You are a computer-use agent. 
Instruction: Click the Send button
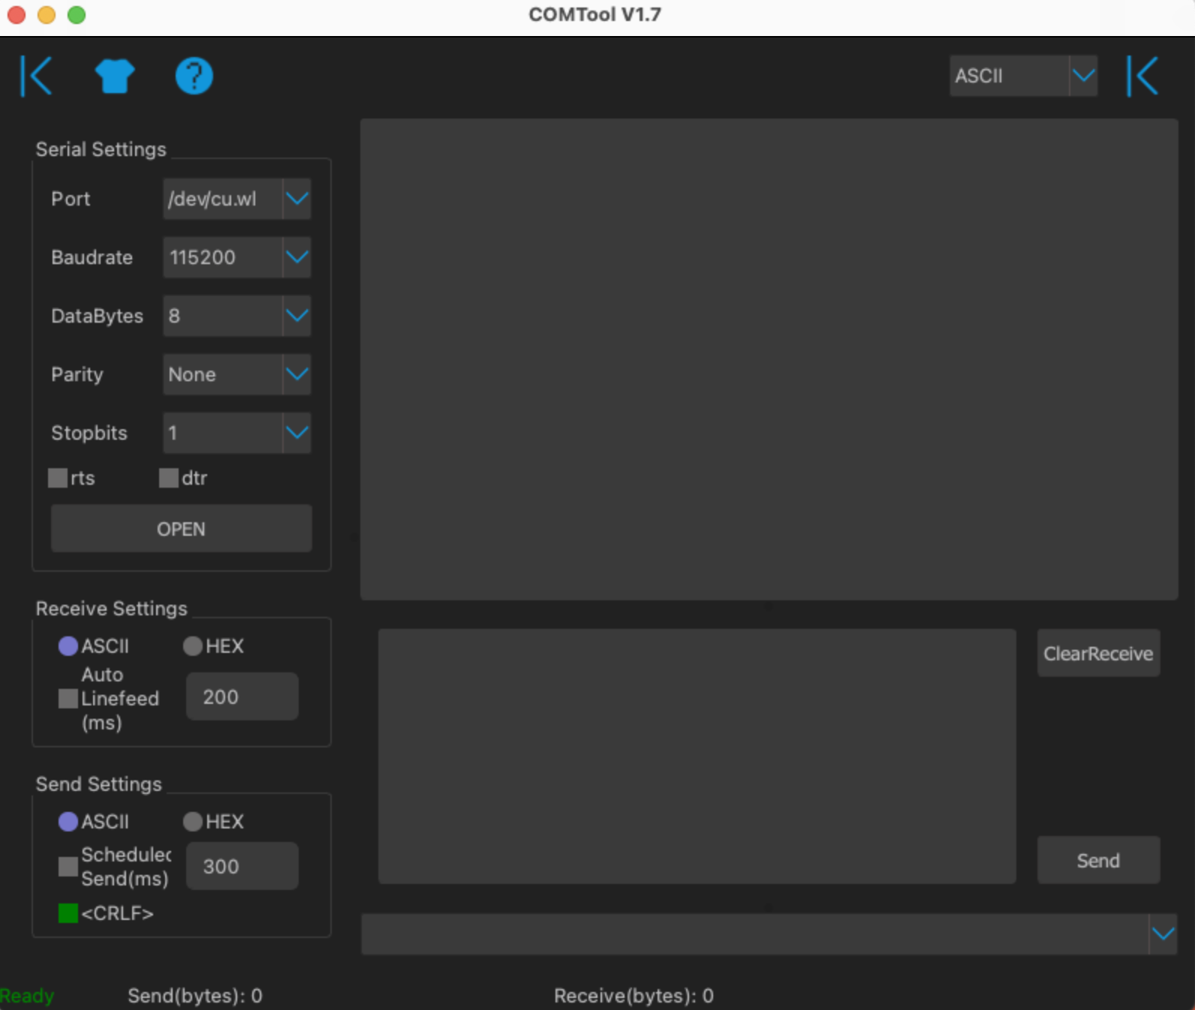1098,860
